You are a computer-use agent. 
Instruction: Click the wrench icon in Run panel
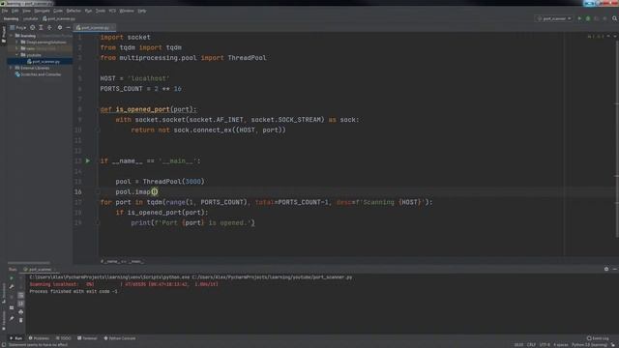click(x=12, y=287)
